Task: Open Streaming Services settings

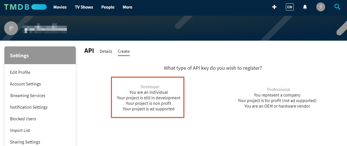Action: coord(28,96)
